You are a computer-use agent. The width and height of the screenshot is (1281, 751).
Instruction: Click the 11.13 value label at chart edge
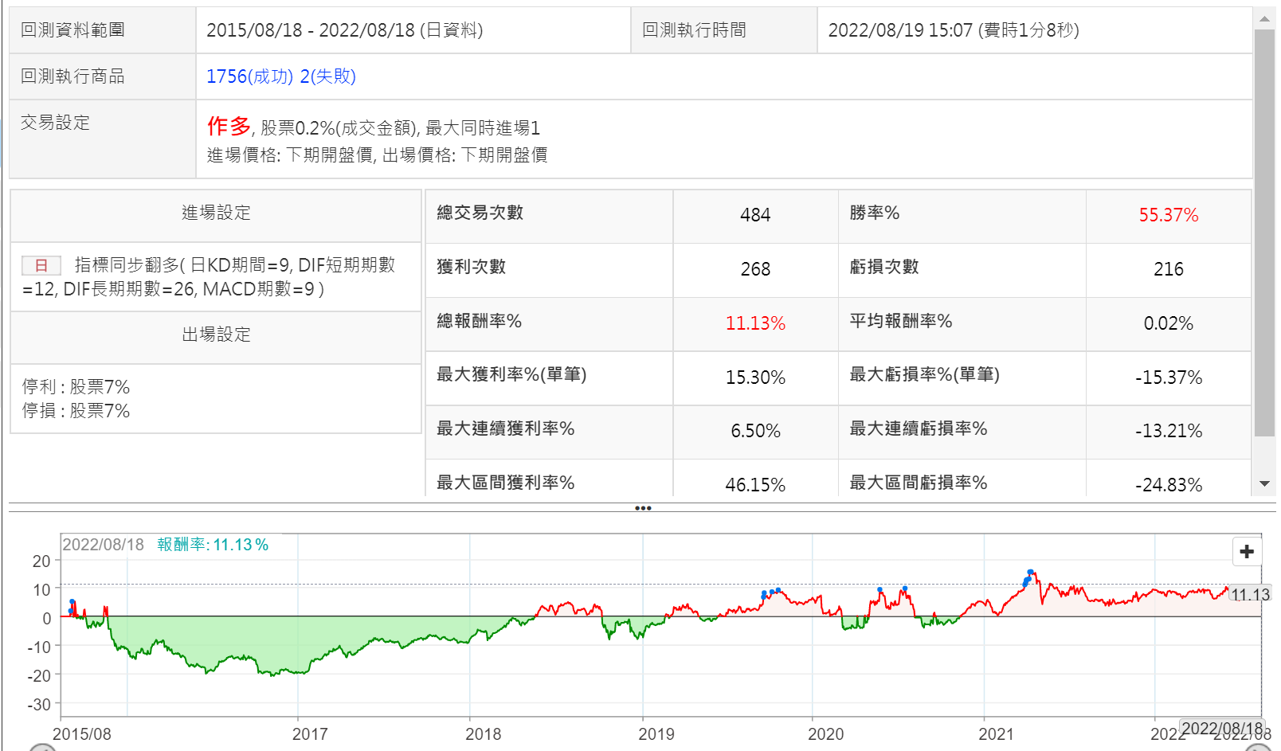(x=1249, y=595)
